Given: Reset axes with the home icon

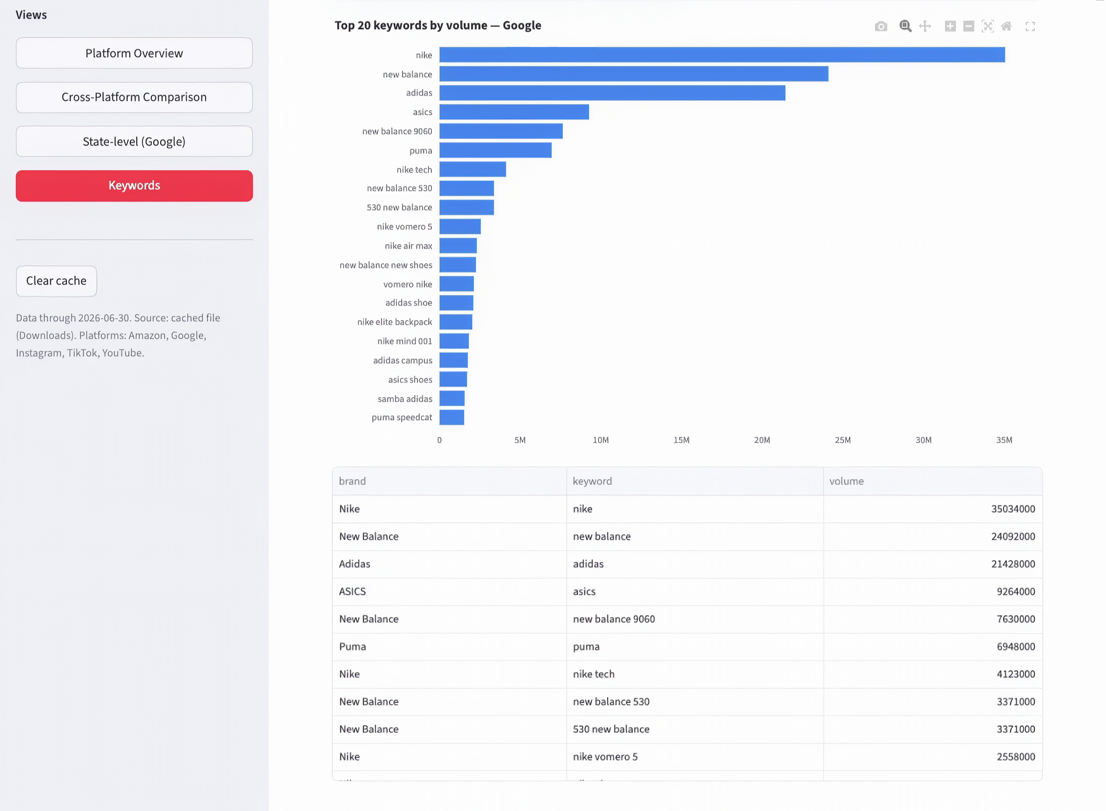Looking at the screenshot, I should tap(1006, 27).
